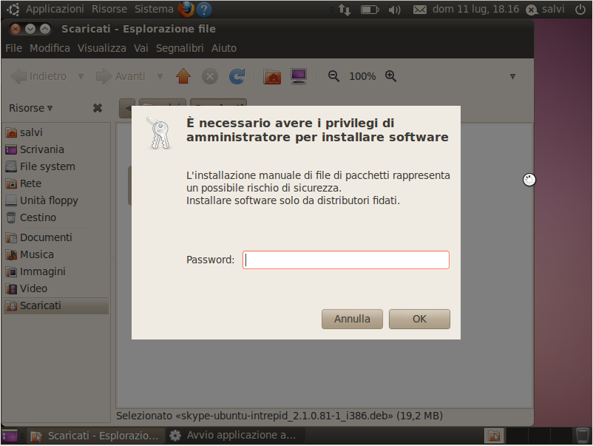Click the Annulla button in the dialog
Screen dimensions: 593x446
click(352, 319)
